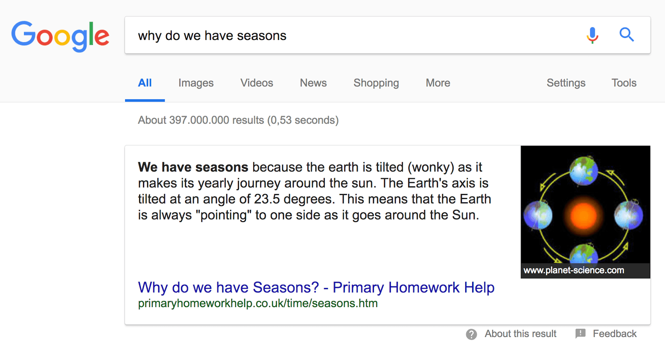Open the About this result text link
This screenshot has width=665, height=353.
point(520,334)
